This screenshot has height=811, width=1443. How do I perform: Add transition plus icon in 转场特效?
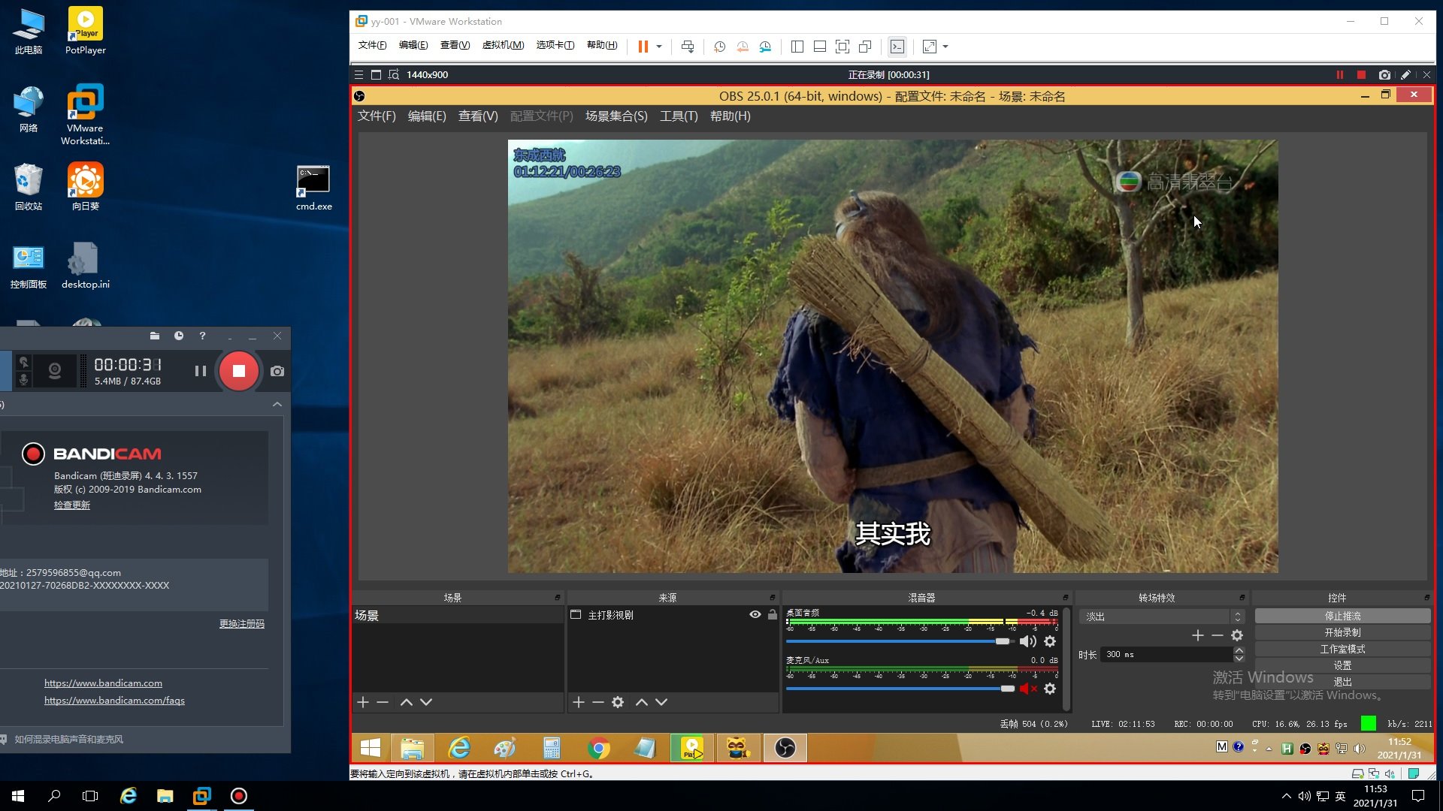[1198, 635]
